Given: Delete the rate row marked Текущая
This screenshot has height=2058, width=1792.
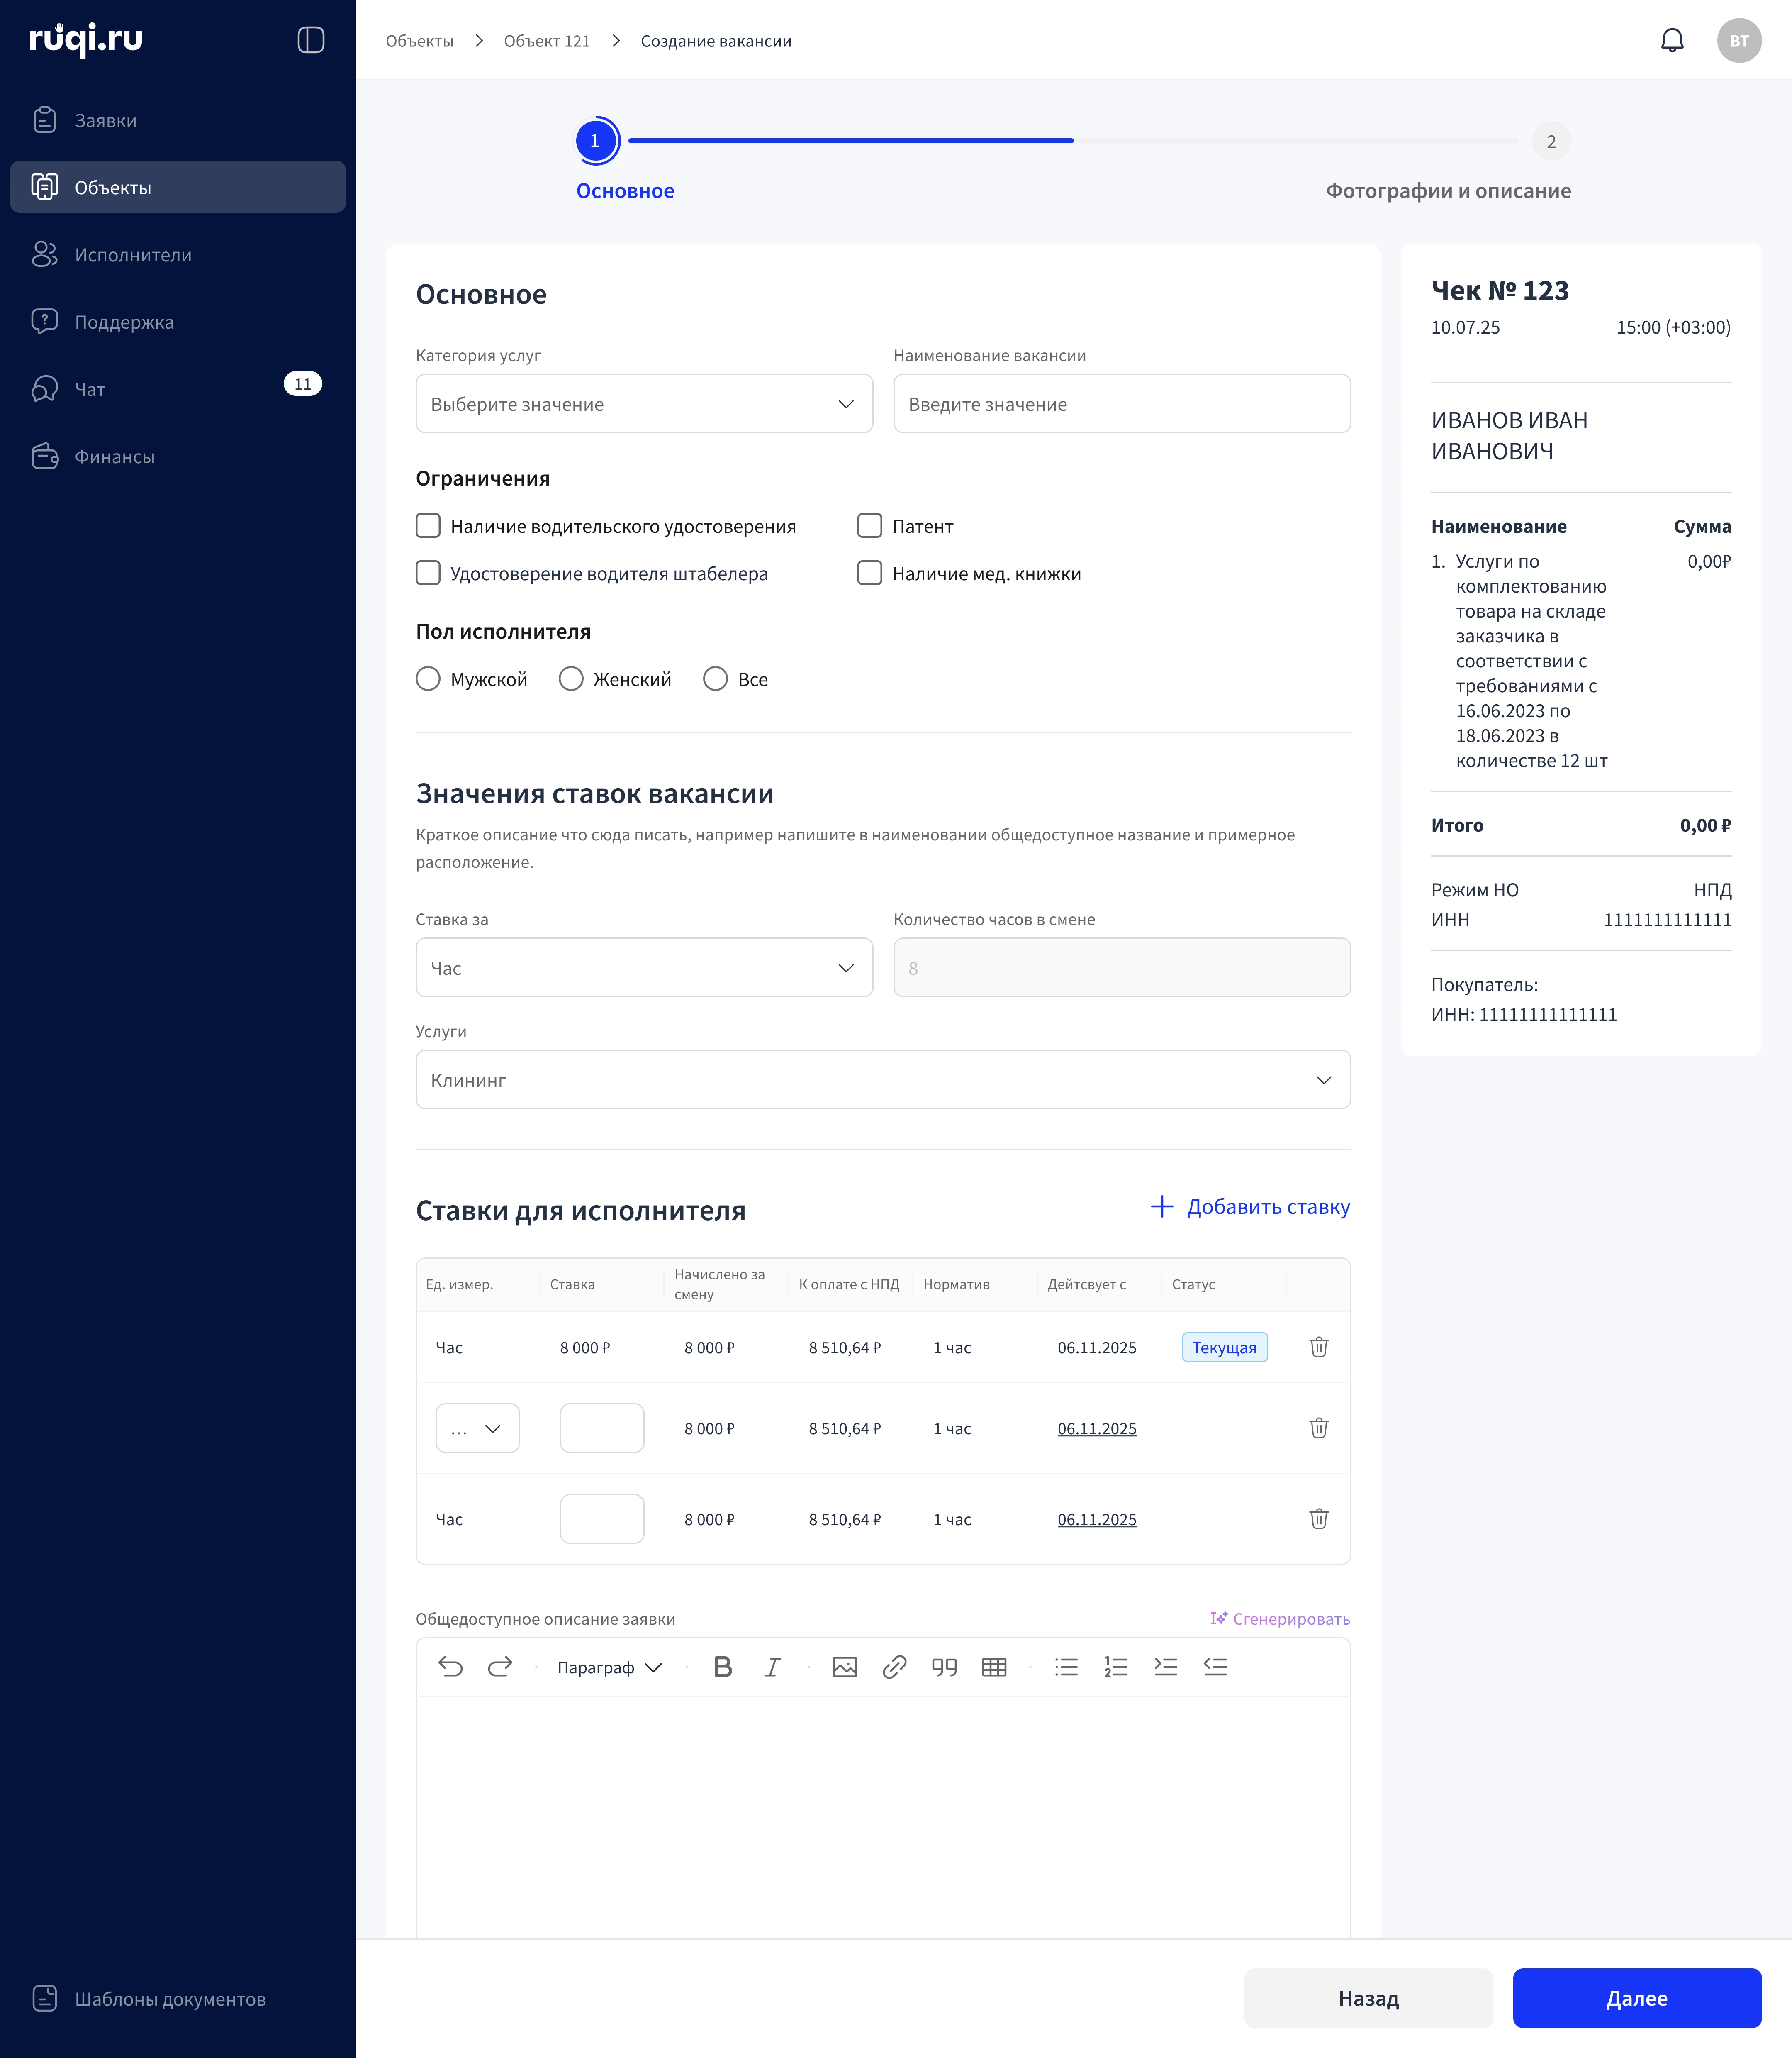Looking at the screenshot, I should click(x=1319, y=1347).
